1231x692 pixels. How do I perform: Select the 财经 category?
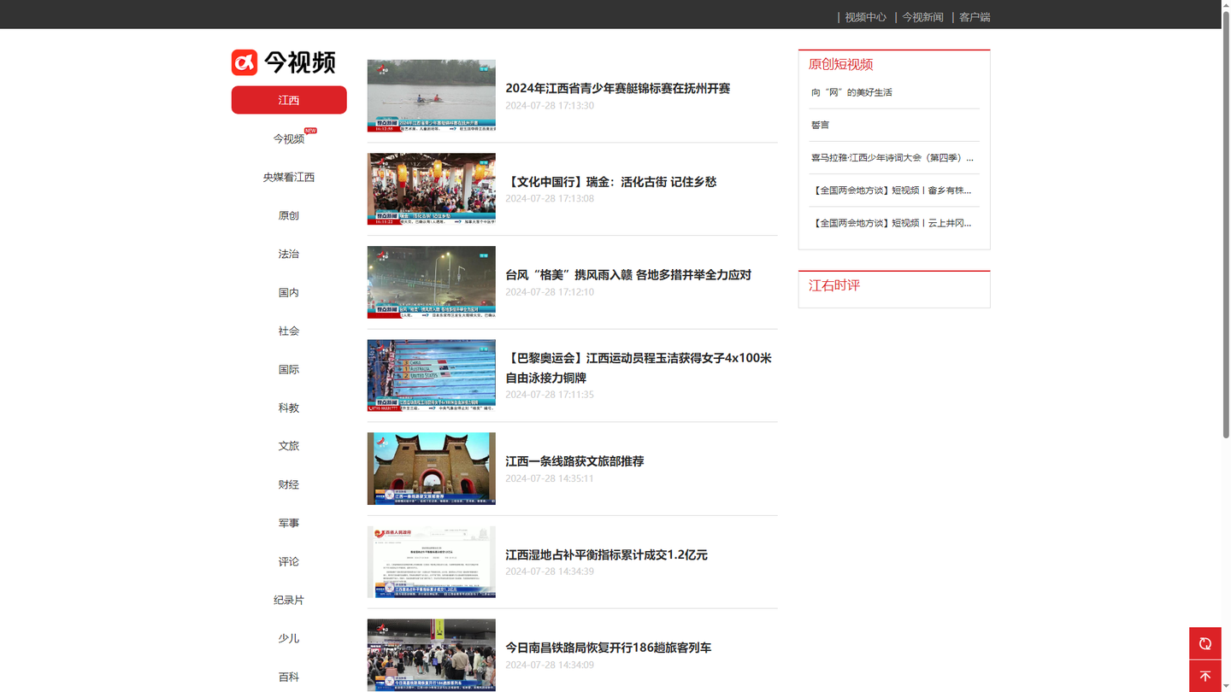(x=289, y=484)
